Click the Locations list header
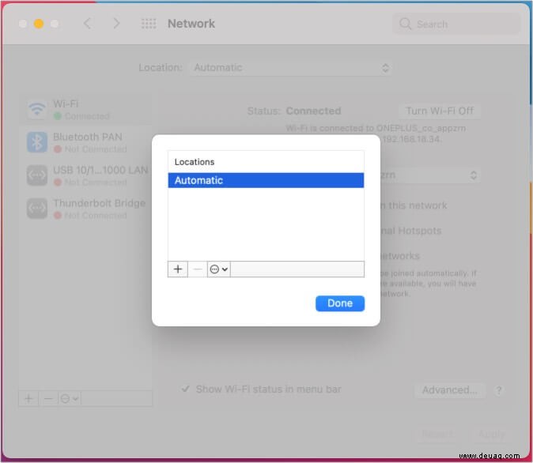Viewport: 533px width, 463px height. coord(266,162)
